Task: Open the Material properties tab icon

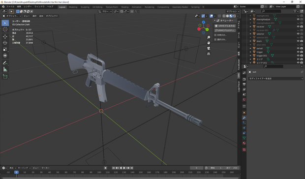Action: point(244,143)
